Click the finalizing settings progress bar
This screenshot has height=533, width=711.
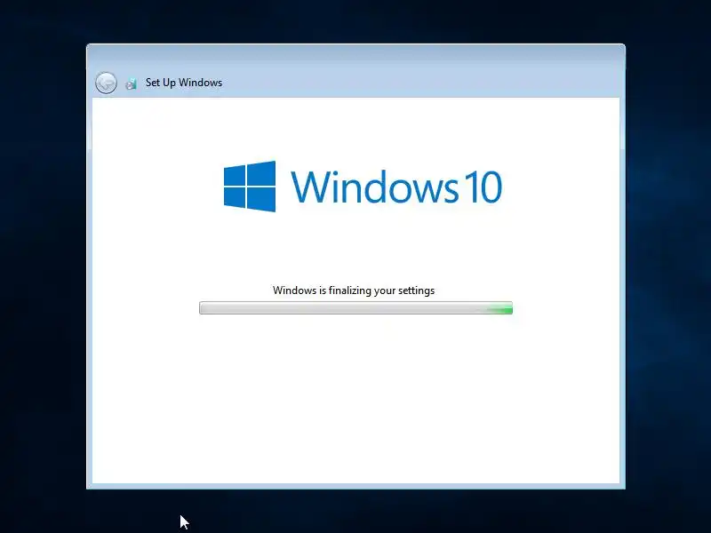click(356, 307)
